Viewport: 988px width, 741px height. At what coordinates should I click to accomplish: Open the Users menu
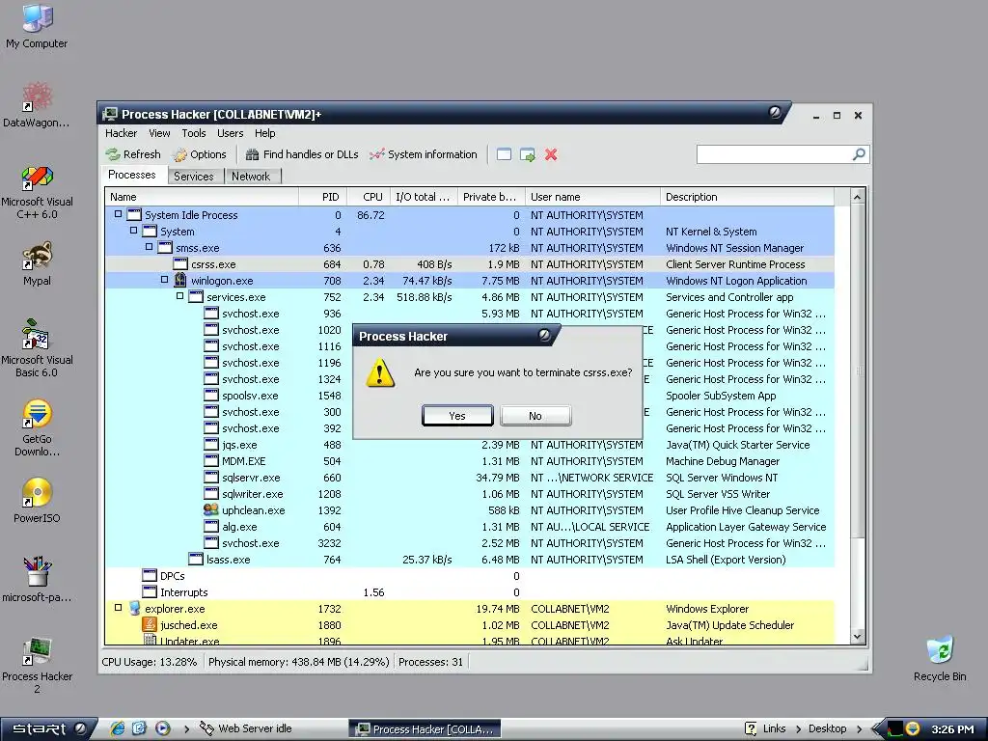tap(230, 133)
